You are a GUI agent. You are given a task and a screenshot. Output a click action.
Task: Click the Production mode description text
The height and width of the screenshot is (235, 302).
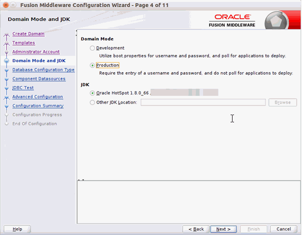[196, 73]
